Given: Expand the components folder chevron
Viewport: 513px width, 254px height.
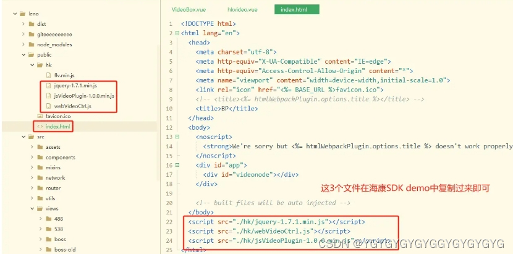Looking at the screenshot, I should tap(32, 157).
